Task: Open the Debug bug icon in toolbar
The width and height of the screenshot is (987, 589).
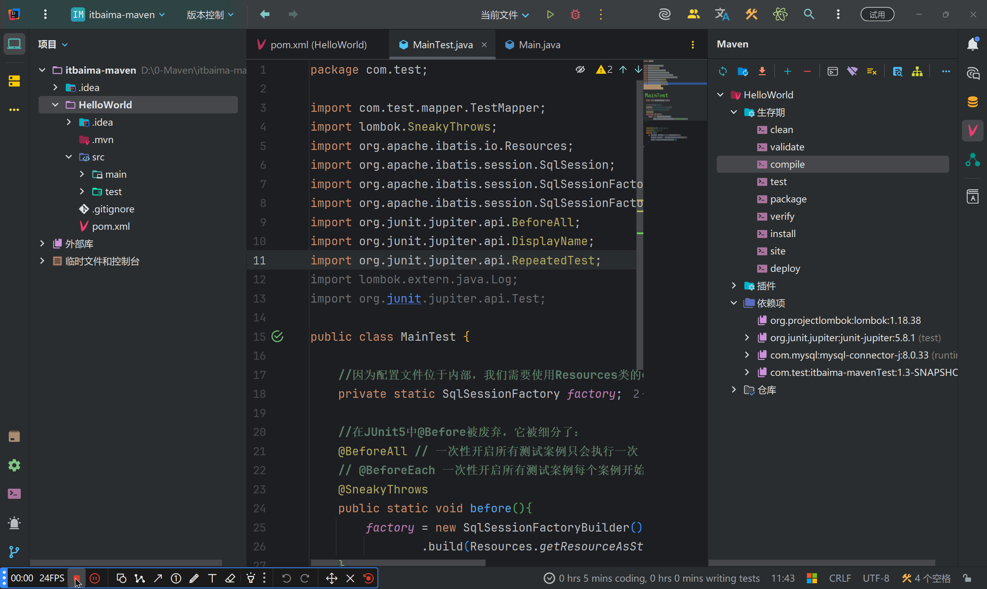Action: pyautogui.click(x=575, y=15)
